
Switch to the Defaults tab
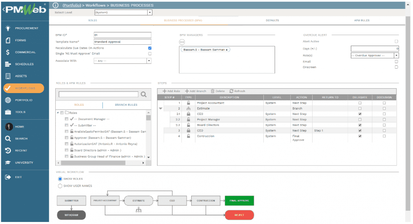(x=272, y=20)
